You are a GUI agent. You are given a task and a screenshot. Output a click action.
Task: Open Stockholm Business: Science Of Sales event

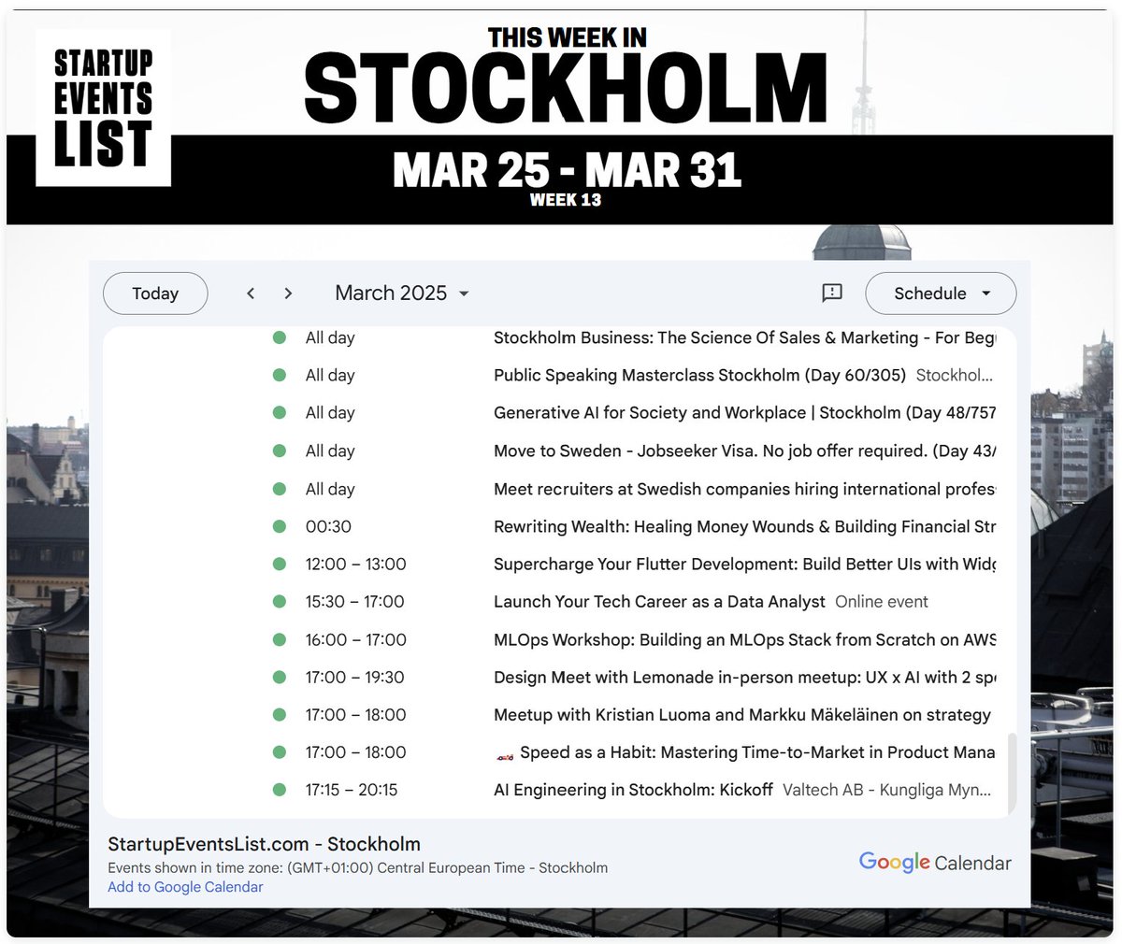coord(744,337)
